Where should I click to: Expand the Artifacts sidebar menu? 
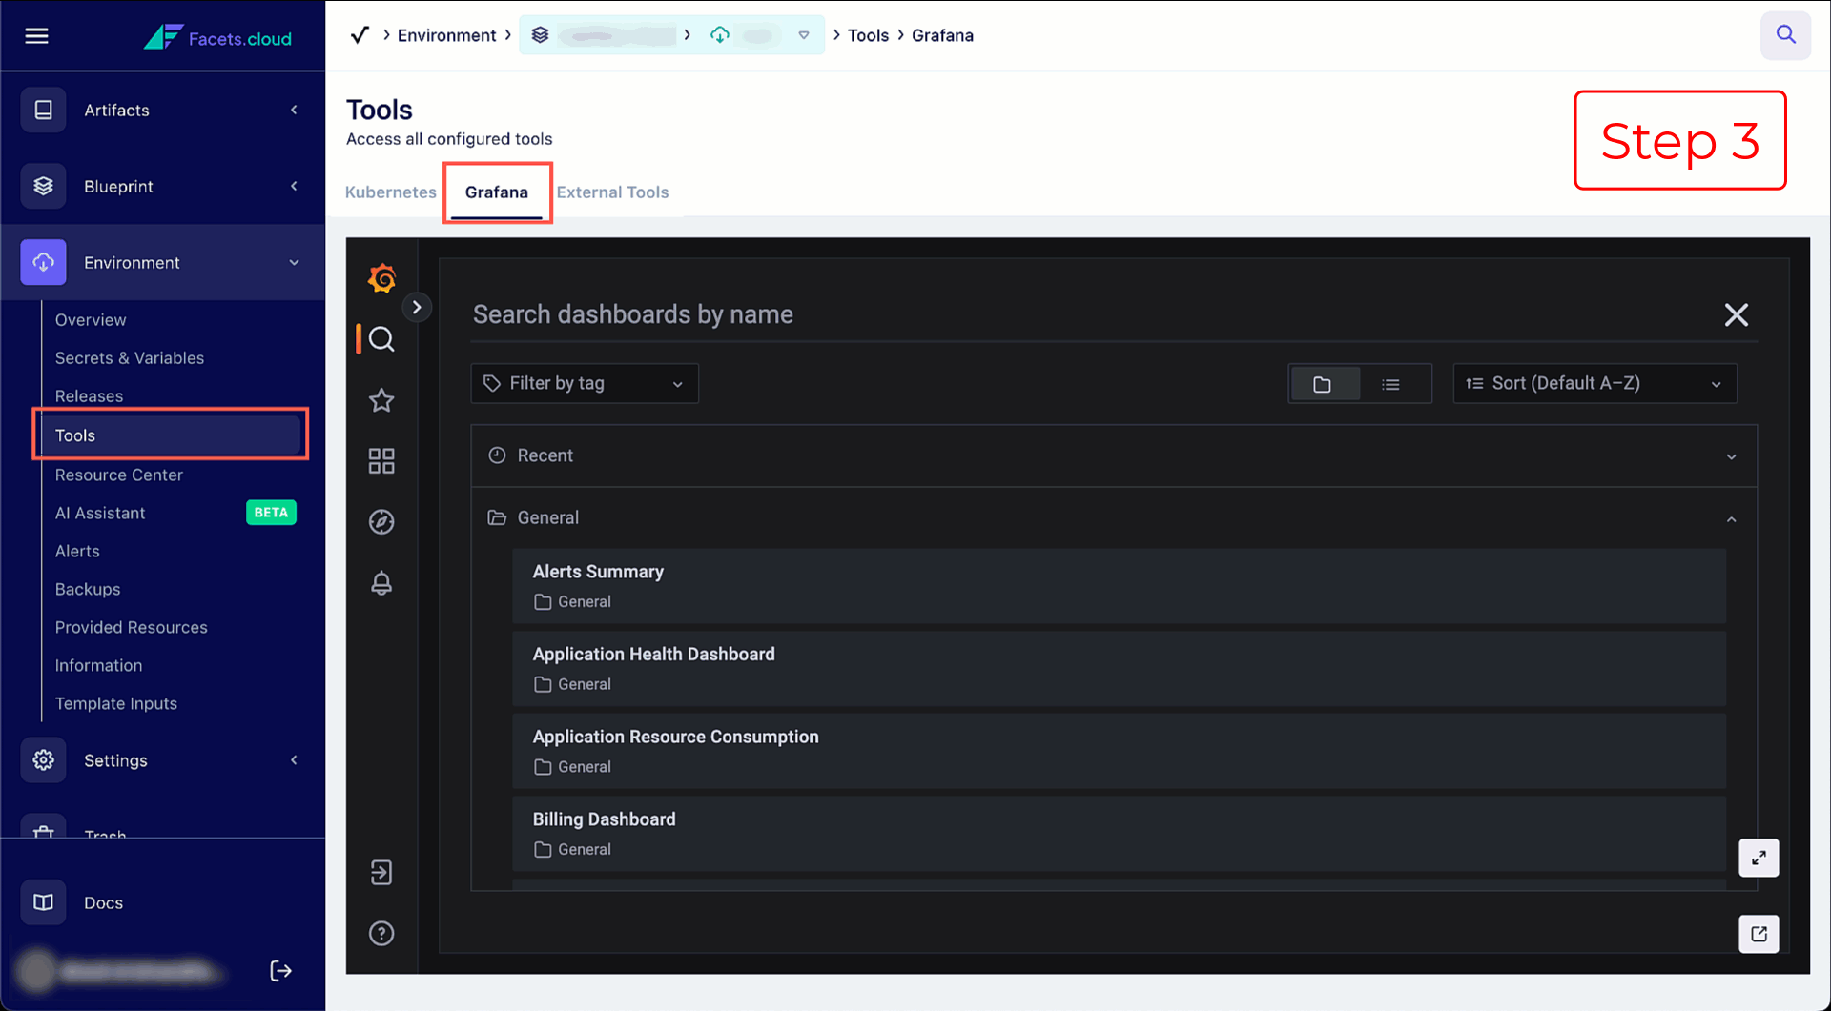[294, 110]
